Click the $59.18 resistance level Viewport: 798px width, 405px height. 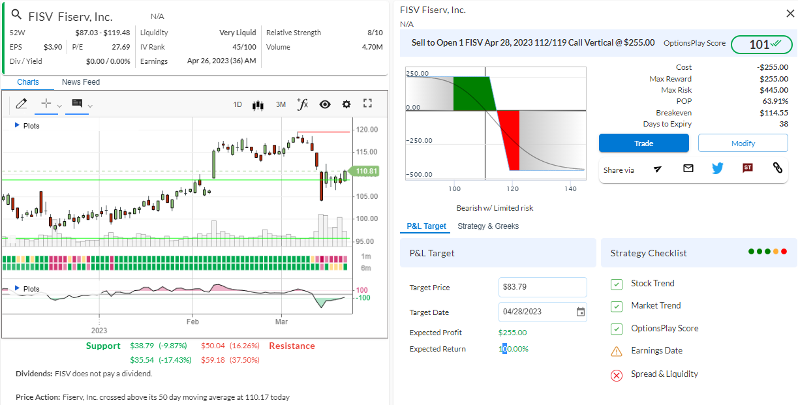click(x=213, y=359)
